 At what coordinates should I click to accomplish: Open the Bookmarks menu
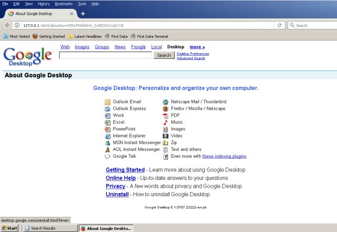(x=64, y=4)
